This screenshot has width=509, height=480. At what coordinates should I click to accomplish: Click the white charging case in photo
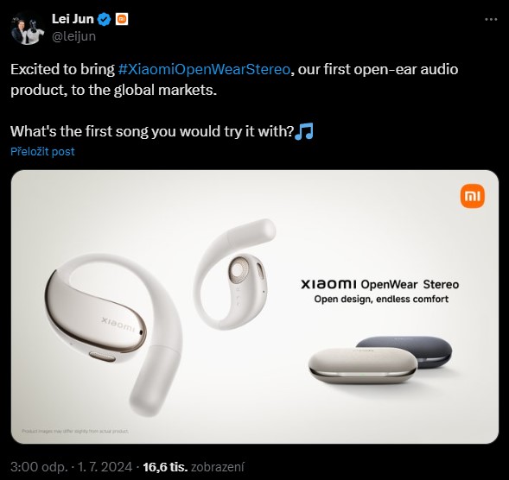click(x=363, y=365)
